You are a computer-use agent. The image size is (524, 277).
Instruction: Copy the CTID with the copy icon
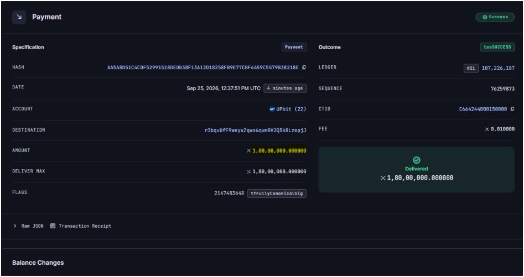tap(512, 109)
